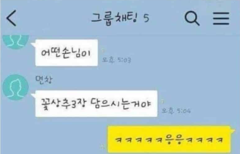
Task: Tap unread count above the 5:04 timestamp
Action: point(163,101)
